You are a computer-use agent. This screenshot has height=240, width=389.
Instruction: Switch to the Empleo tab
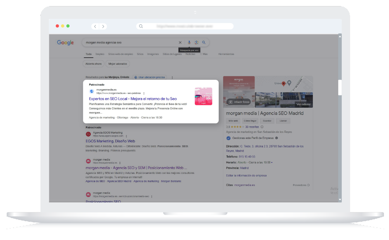tap(100, 54)
